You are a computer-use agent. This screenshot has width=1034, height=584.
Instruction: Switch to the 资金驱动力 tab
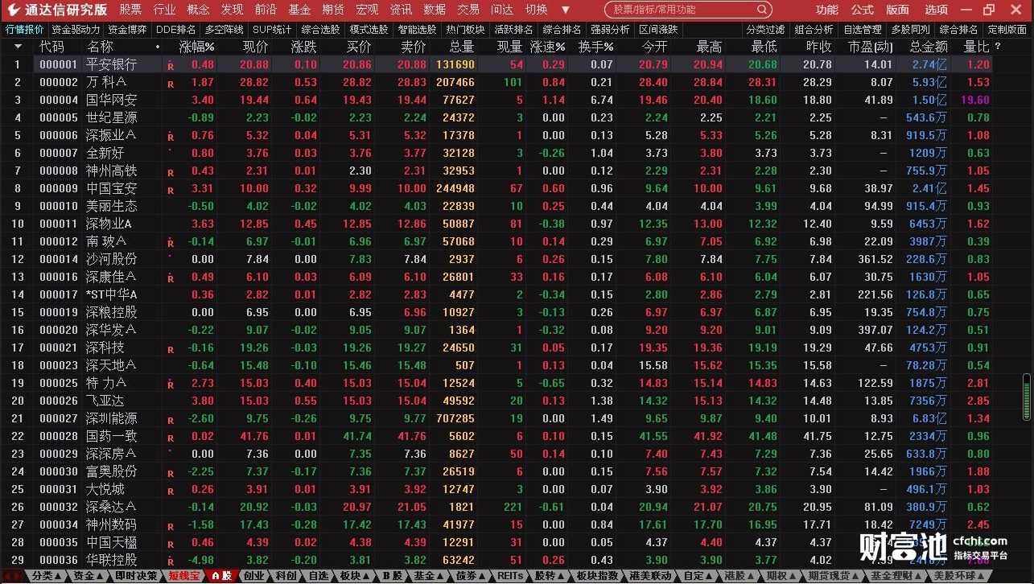76,30
